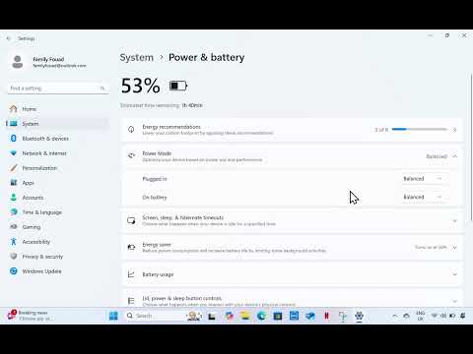Open the notification bell icon
Viewport: 473px width, 354px height.
click(463, 316)
